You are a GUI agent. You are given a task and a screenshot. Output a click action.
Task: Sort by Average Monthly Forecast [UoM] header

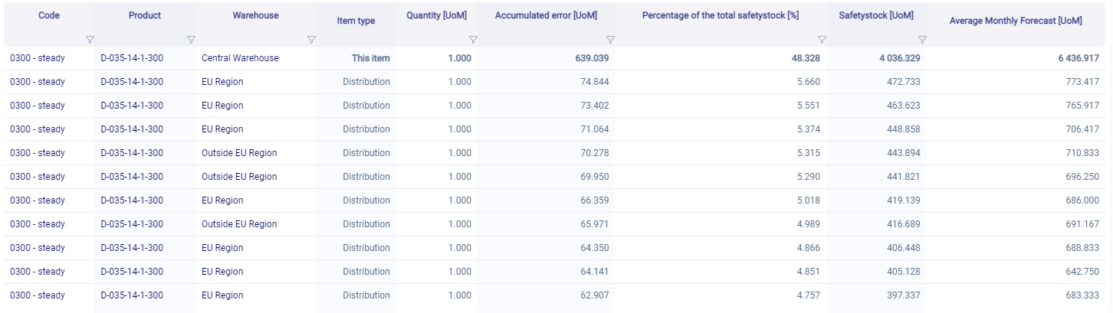(1015, 21)
